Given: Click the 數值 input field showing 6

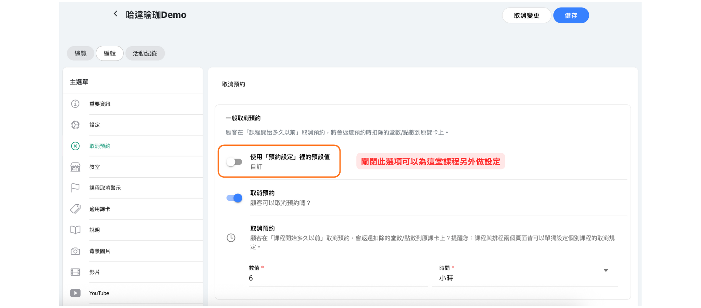Looking at the screenshot, I should [337, 278].
